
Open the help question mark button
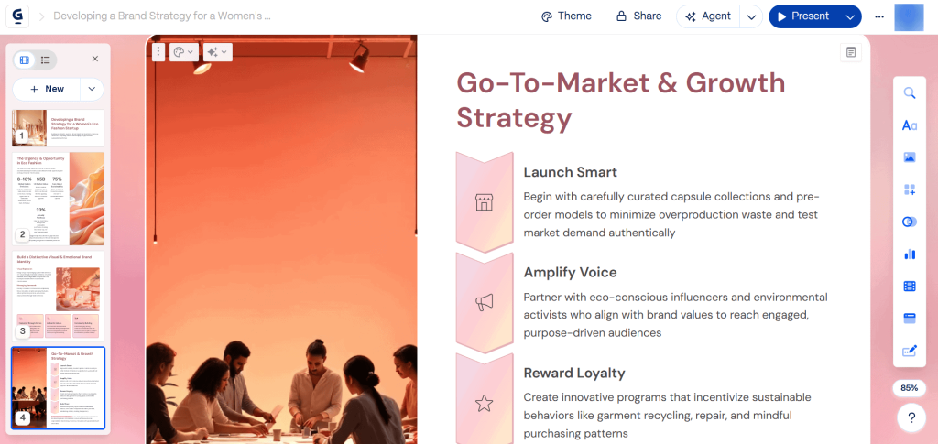coord(910,419)
